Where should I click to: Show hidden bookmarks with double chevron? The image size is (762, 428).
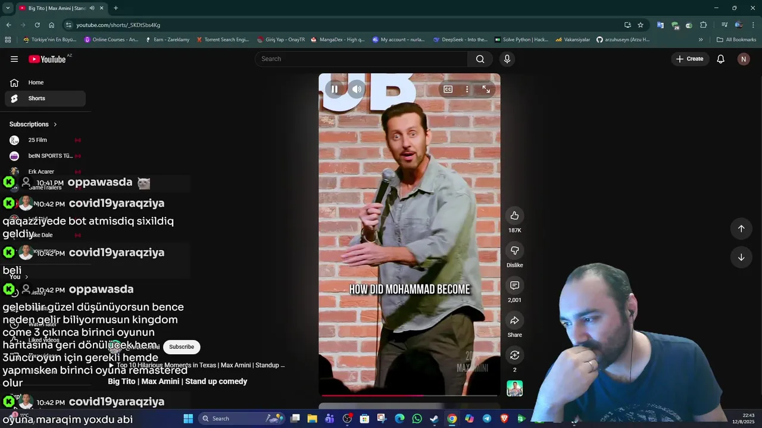click(701, 40)
